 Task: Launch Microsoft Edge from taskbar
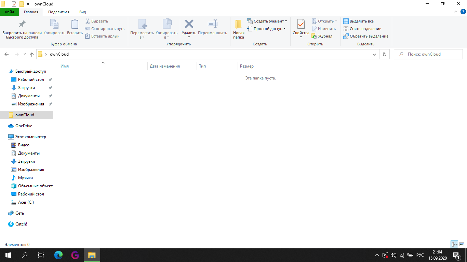pyautogui.click(x=59, y=255)
